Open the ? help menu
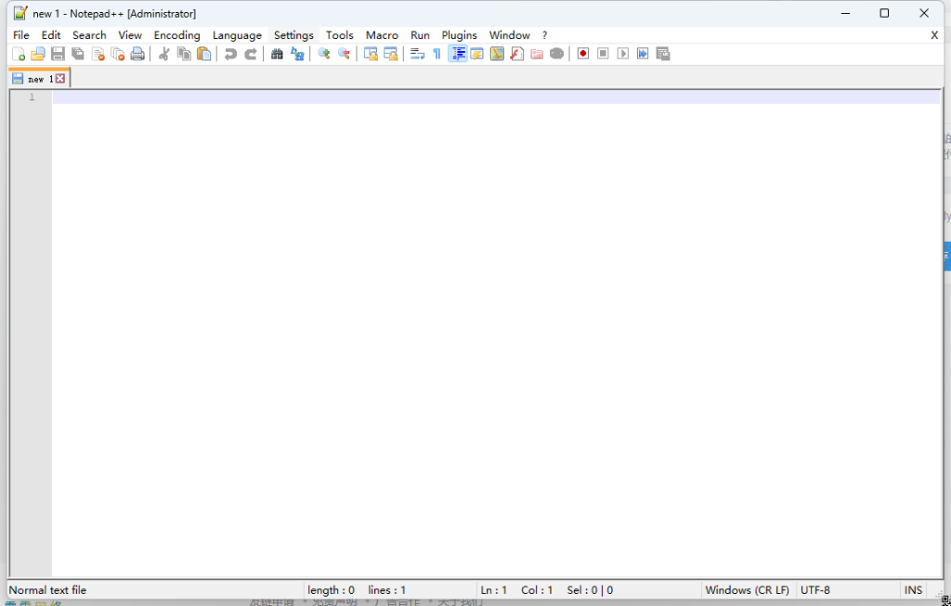This screenshot has width=951, height=606. click(x=544, y=35)
